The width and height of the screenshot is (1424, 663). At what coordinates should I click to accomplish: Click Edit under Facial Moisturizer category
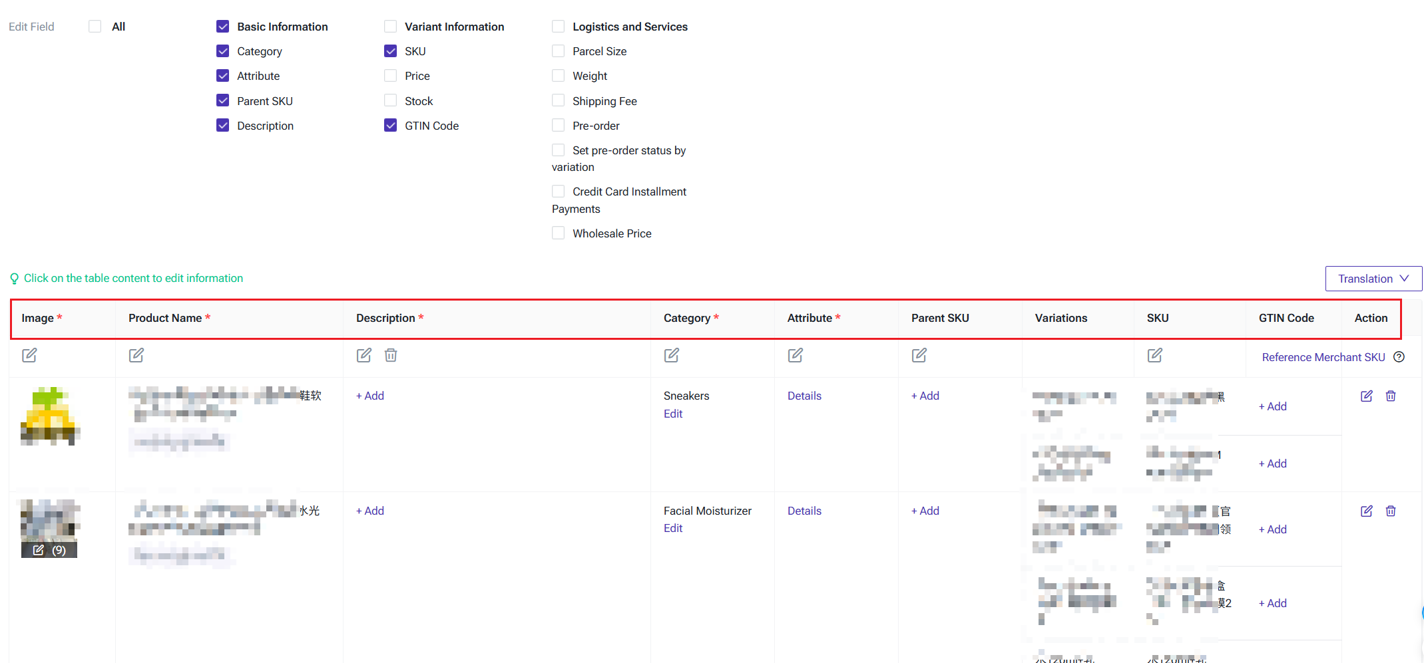pyautogui.click(x=673, y=528)
